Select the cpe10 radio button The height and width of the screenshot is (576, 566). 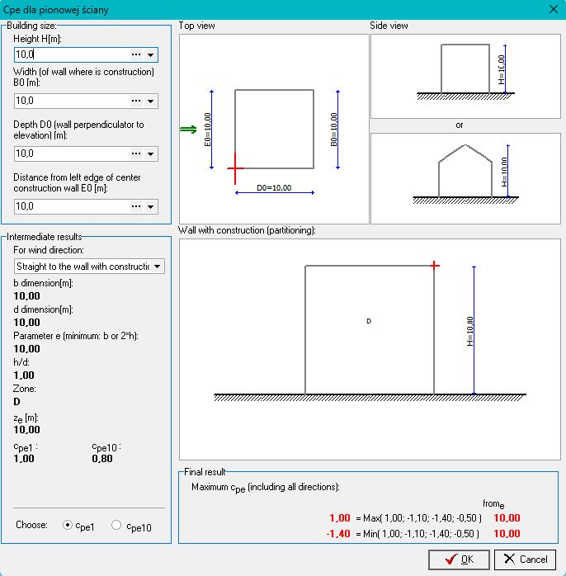click(116, 526)
